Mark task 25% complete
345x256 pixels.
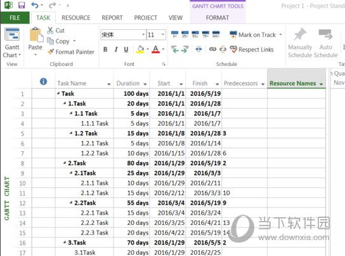tap(185, 34)
